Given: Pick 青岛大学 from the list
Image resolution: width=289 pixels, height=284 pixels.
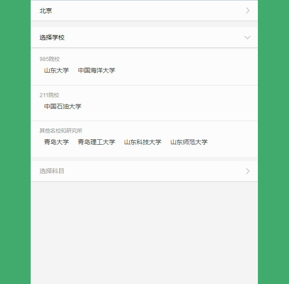Looking at the screenshot, I should click(x=56, y=142).
